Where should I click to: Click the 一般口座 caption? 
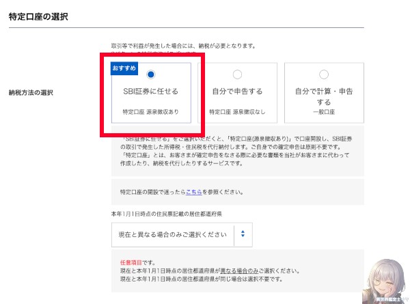[323, 111]
